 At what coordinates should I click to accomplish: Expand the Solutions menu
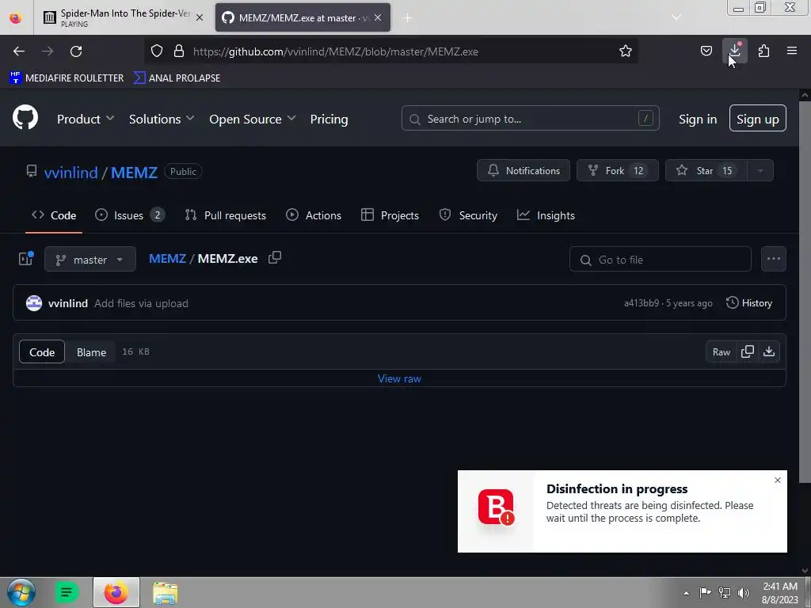click(162, 119)
